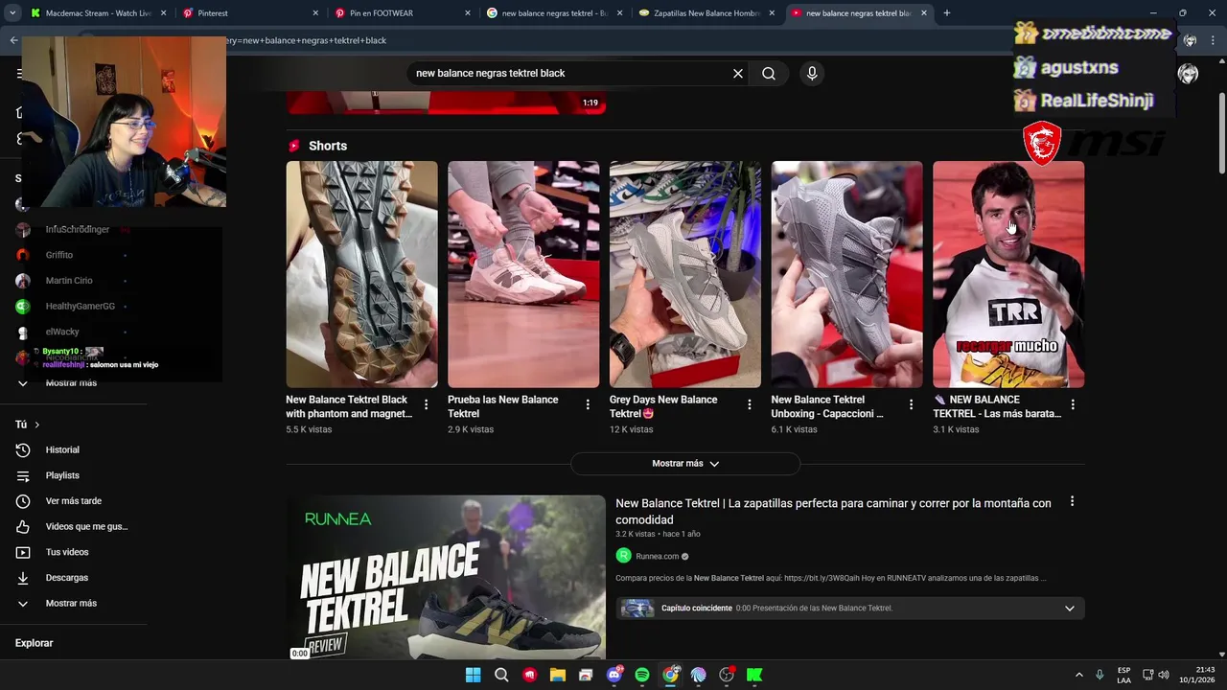Open options for Prueba las New Balance short
The width and height of the screenshot is (1227, 690).
588,405
